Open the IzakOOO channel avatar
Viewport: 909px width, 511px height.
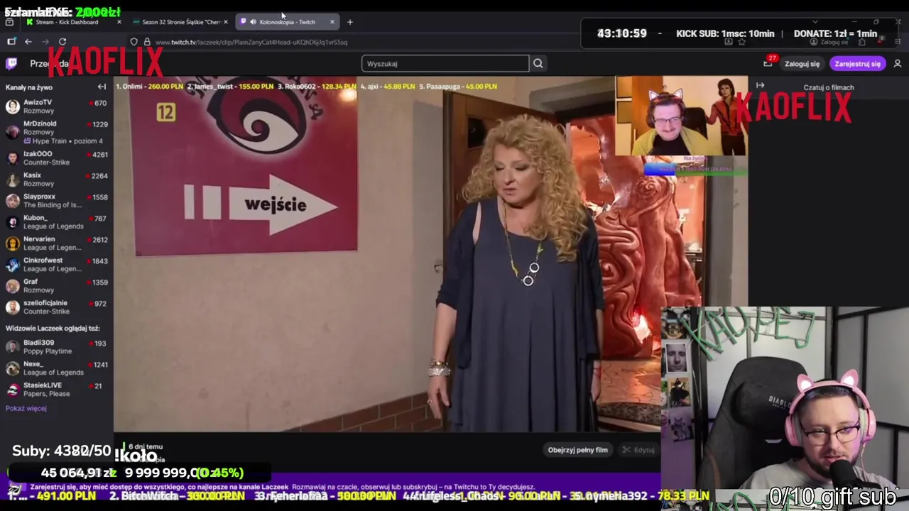(12, 158)
